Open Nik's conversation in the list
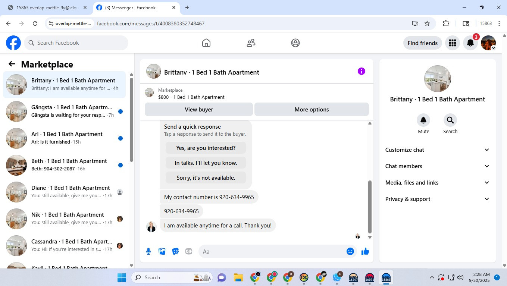 point(64,219)
